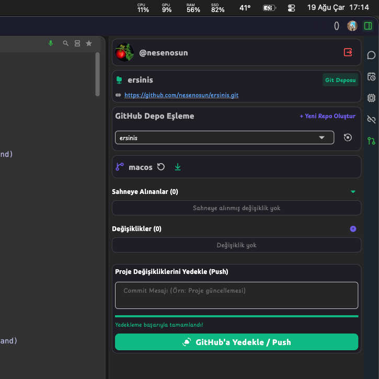The height and width of the screenshot is (379, 379).
Task: Focus the Commit Mesajı input field
Action: pos(236,295)
